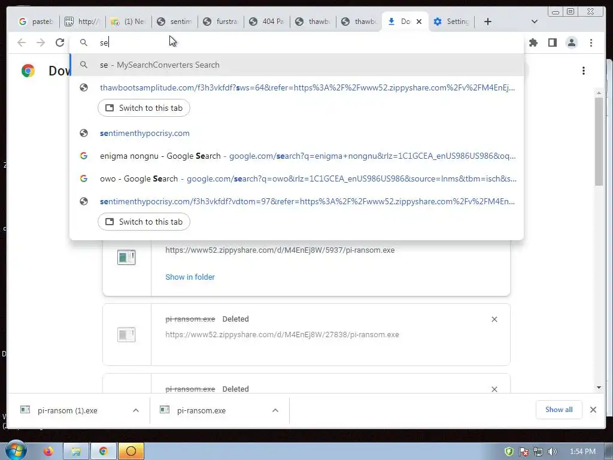613x460 pixels.
Task: Click the Deleted label beside 27838 entry
Action: click(235, 319)
